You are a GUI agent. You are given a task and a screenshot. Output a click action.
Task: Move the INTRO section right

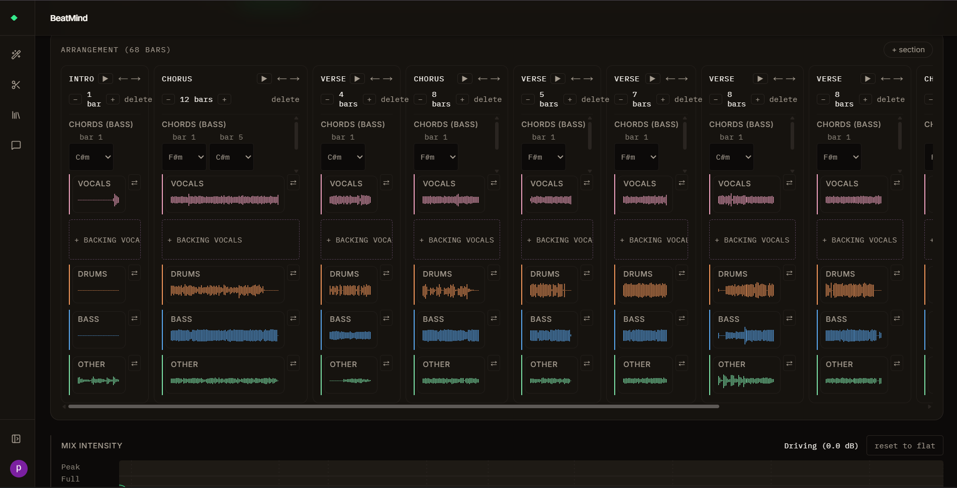136,79
